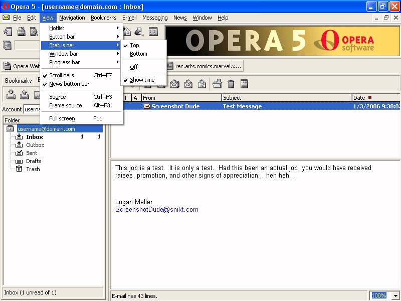This screenshot has height=301, width=401.
Task: Open the File menu
Action: coord(17,18)
